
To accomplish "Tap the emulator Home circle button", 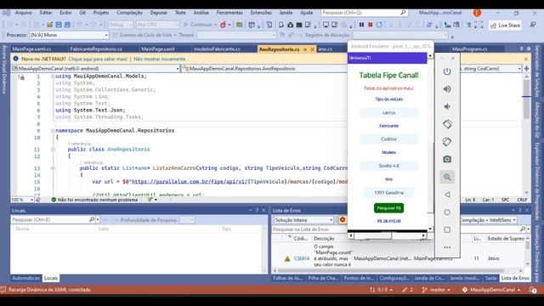I will click(x=447, y=212).
